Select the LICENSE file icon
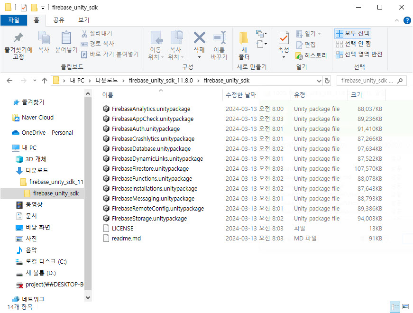 106,228
